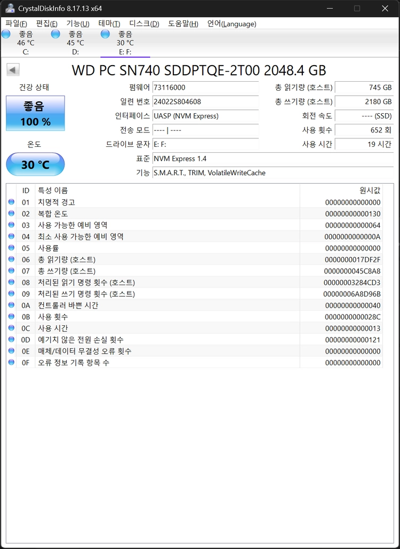The image size is (400, 549).
Task: Click the status orb for drive D:
Action: coord(55,34)
